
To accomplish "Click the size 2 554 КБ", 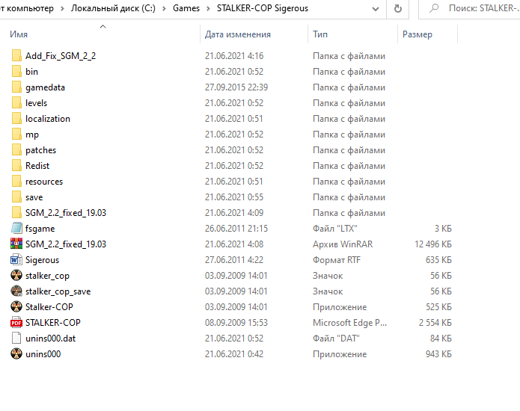I will pos(435,322).
